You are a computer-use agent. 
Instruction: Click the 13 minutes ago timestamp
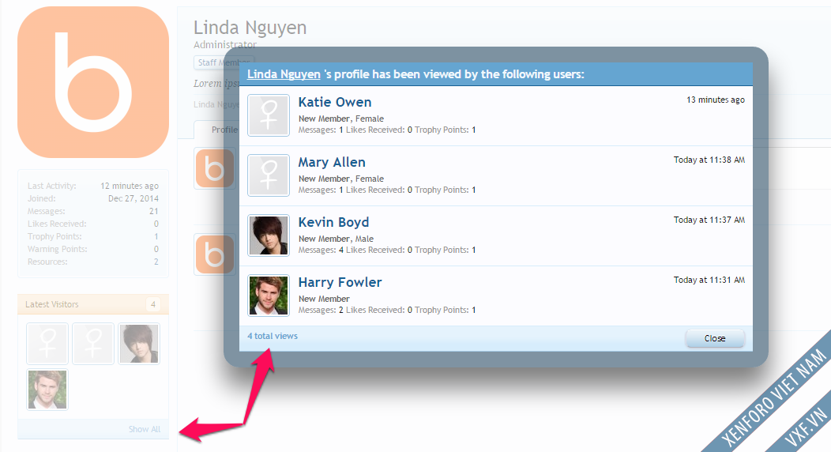tap(716, 100)
